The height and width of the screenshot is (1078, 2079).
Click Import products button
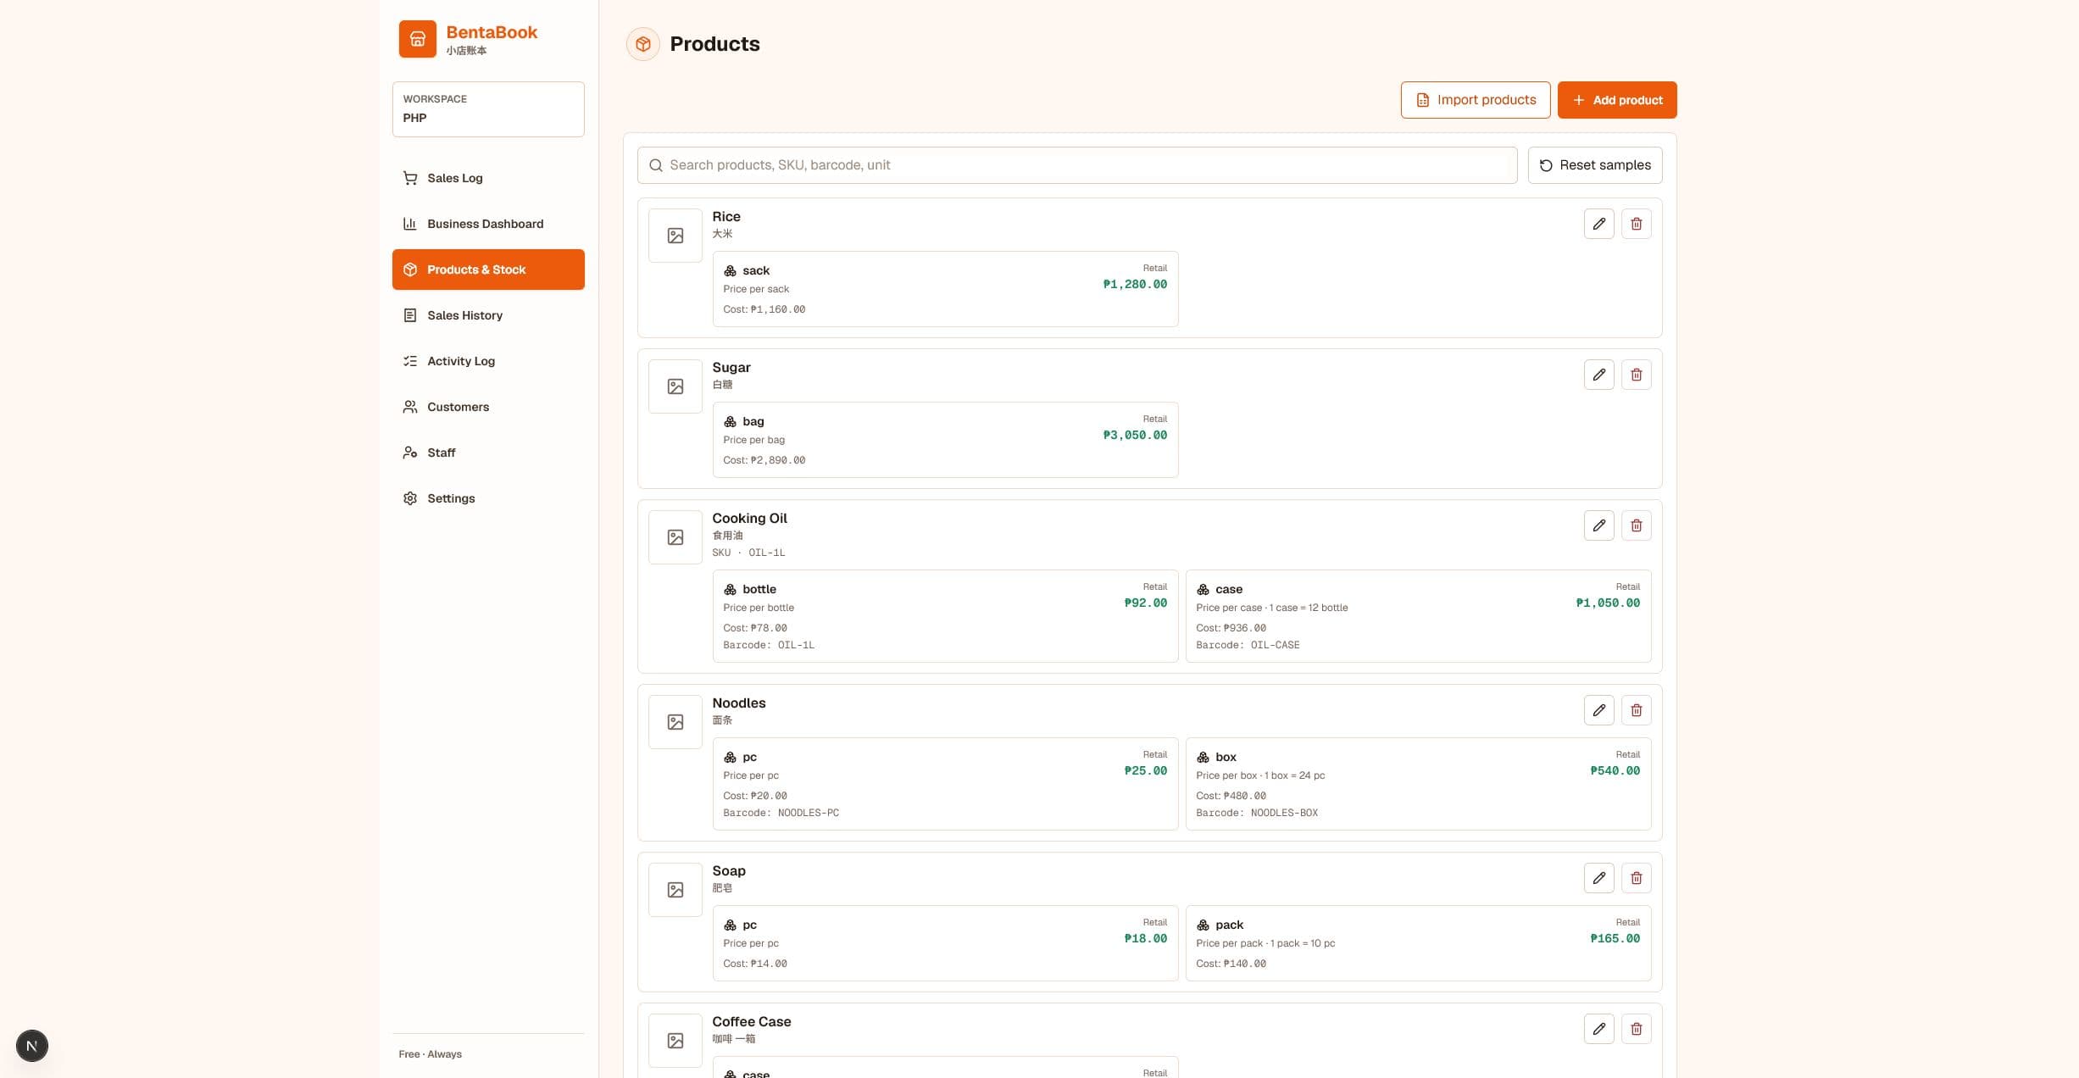point(1475,100)
